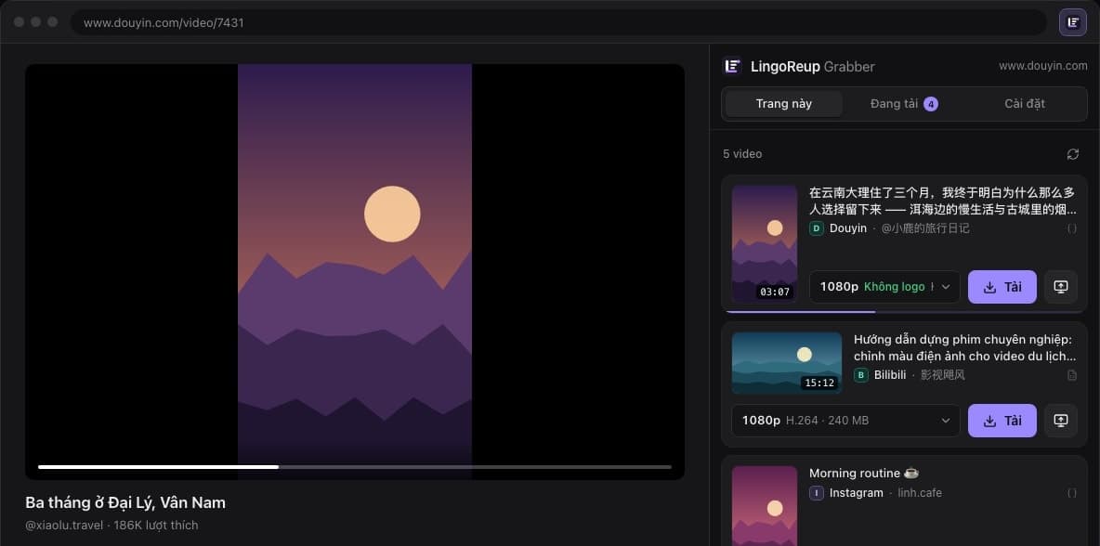Viewport: 1100px width, 546px height.
Task: Download the Douyin video with Tải
Action: [x=1002, y=287]
